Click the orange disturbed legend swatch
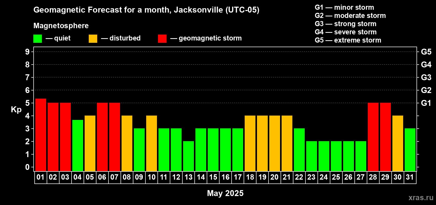 [93, 39]
